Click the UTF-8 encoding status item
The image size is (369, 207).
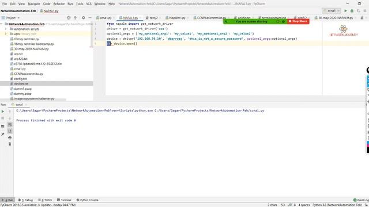pos(291,205)
